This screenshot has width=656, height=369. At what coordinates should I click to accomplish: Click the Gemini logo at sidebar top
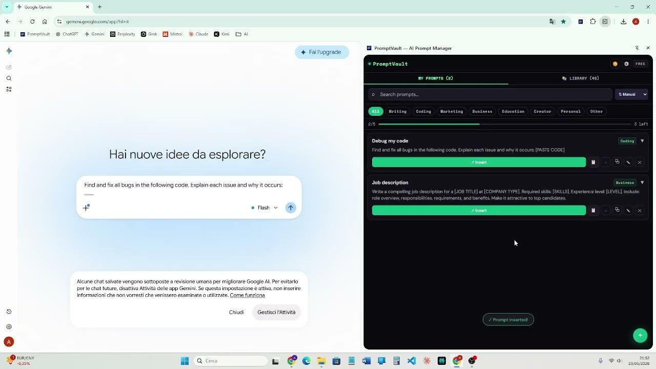point(9,51)
